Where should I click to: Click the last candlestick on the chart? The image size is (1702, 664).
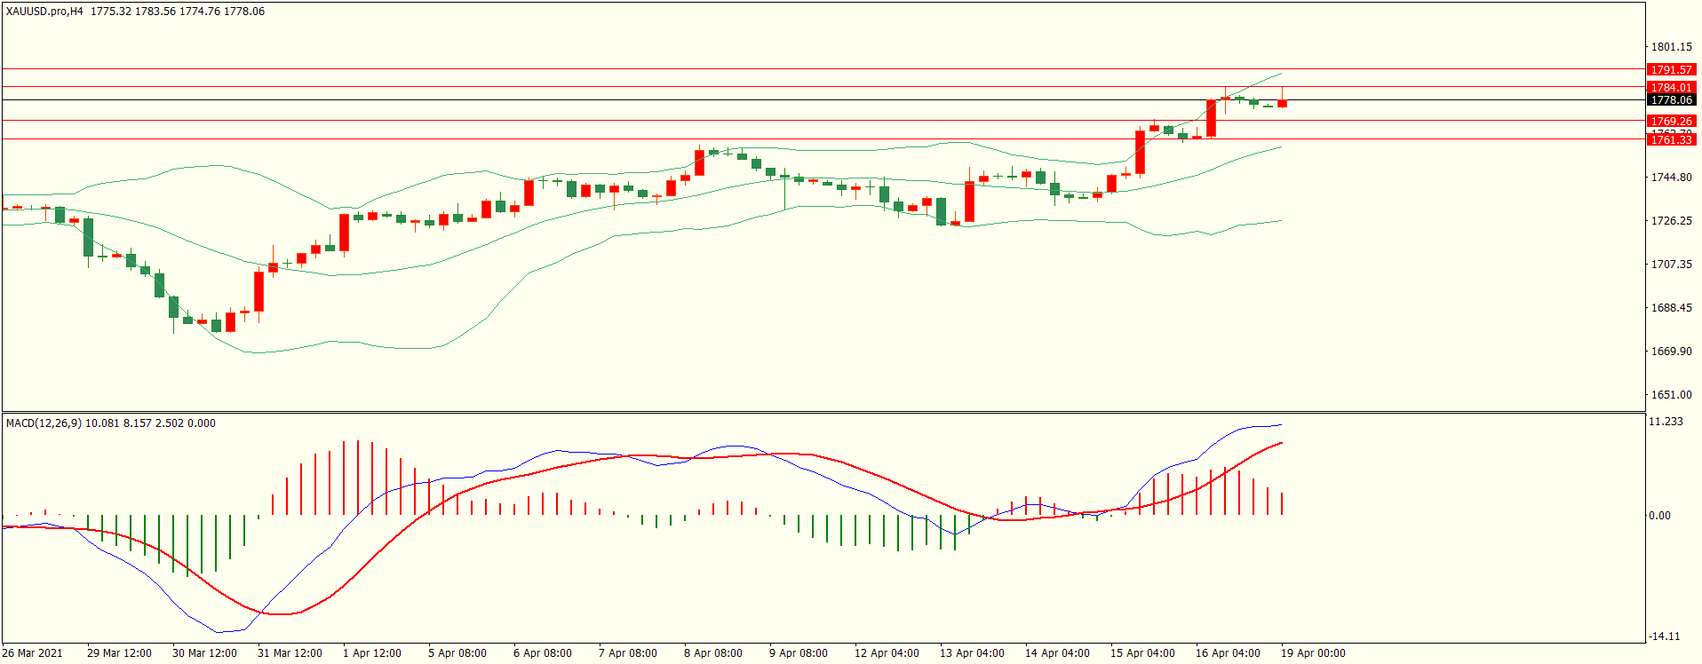click(1282, 103)
